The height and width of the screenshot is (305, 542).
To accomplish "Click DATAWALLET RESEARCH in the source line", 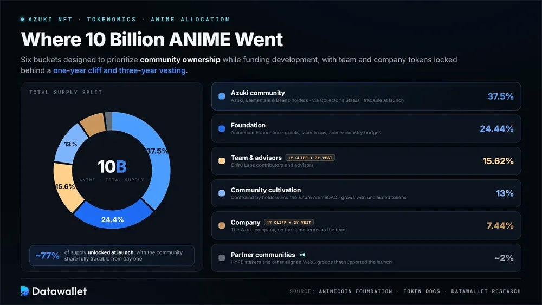I will tap(486, 291).
